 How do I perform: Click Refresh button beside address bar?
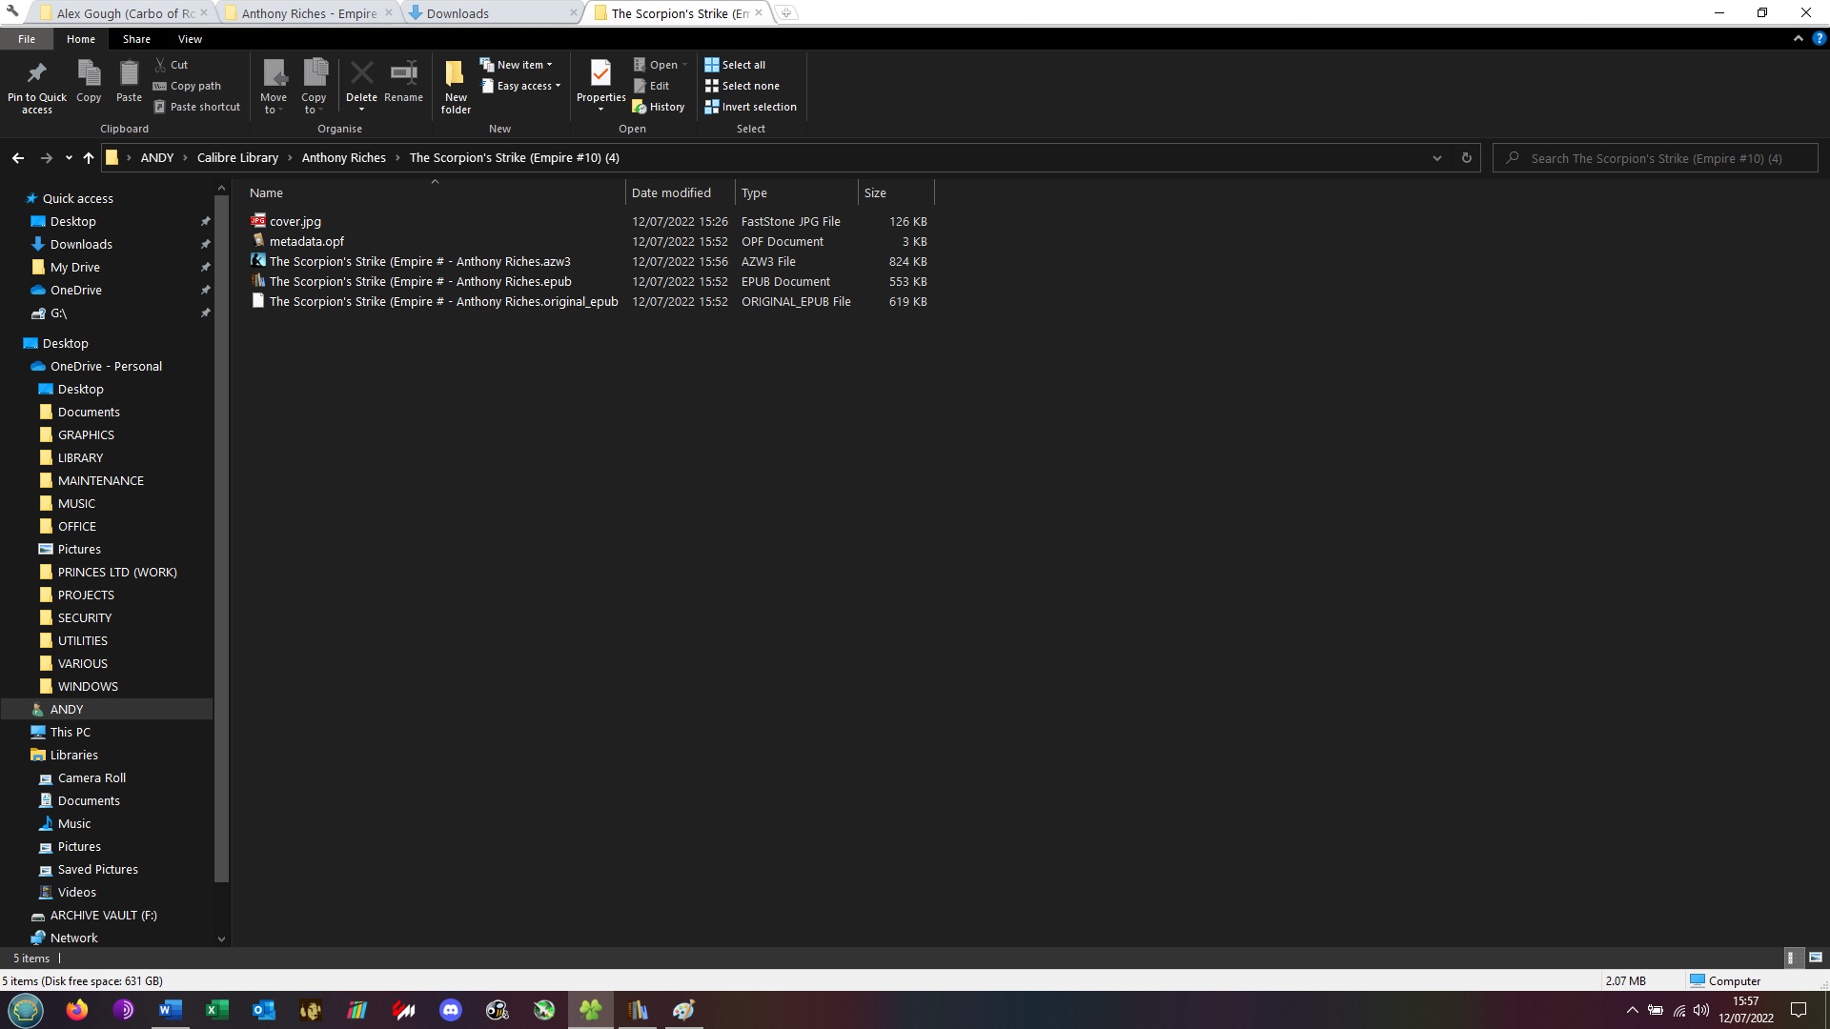[1466, 158]
